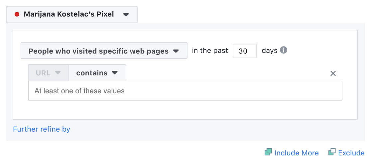Image resolution: width=373 pixels, height=166 pixels.
Task: Click the Further refine by link
Action: coord(42,129)
